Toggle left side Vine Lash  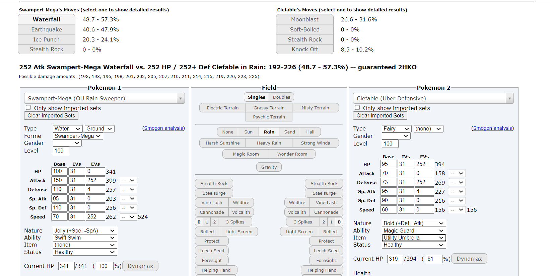point(212,202)
